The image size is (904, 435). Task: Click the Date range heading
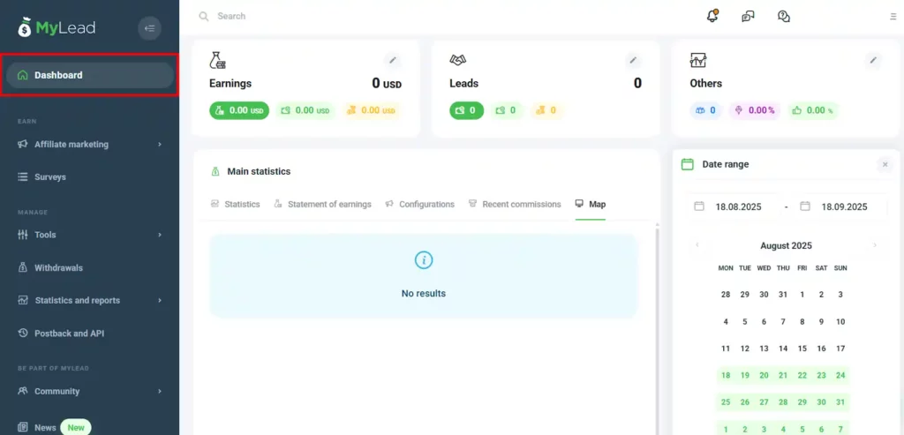point(726,165)
